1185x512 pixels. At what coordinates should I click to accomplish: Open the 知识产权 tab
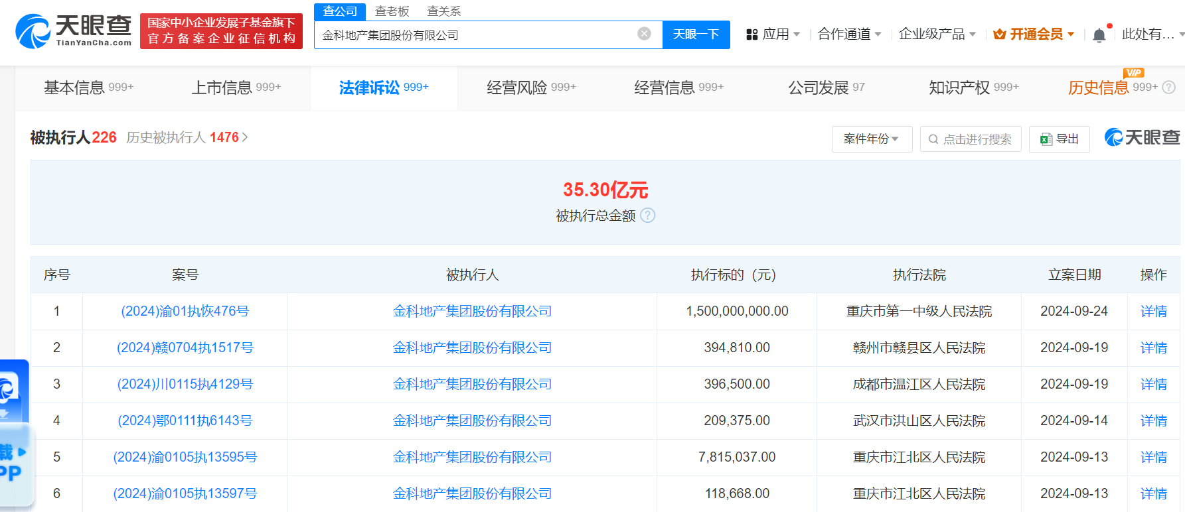click(973, 88)
